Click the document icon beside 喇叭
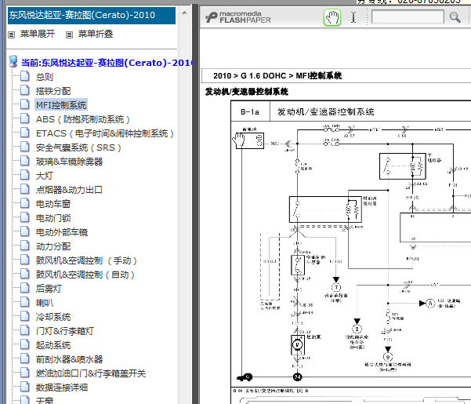This screenshot has height=404, width=471. (x=25, y=302)
